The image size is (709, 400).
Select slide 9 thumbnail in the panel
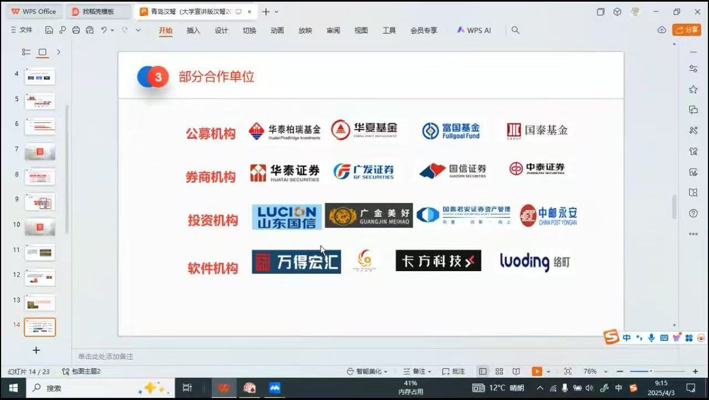tap(40, 201)
